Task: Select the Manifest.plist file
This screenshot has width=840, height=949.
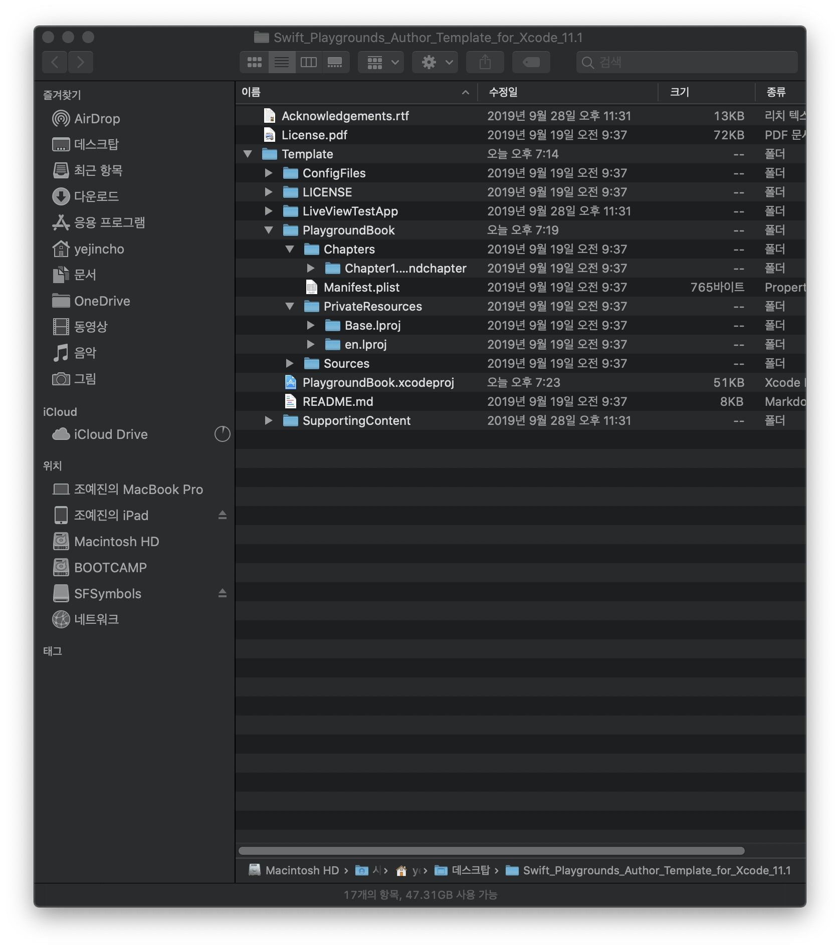Action: pyautogui.click(x=521, y=287)
